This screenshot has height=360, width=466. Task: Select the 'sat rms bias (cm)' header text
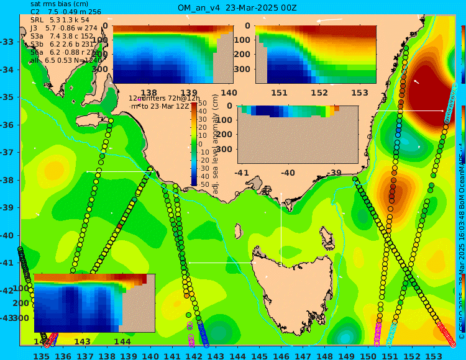59,4
